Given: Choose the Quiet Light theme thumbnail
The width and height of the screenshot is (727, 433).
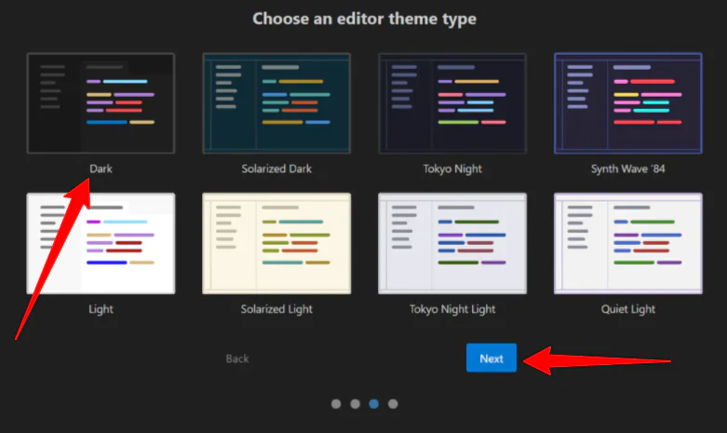Looking at the screenshot, I should (x=628, y=243).
